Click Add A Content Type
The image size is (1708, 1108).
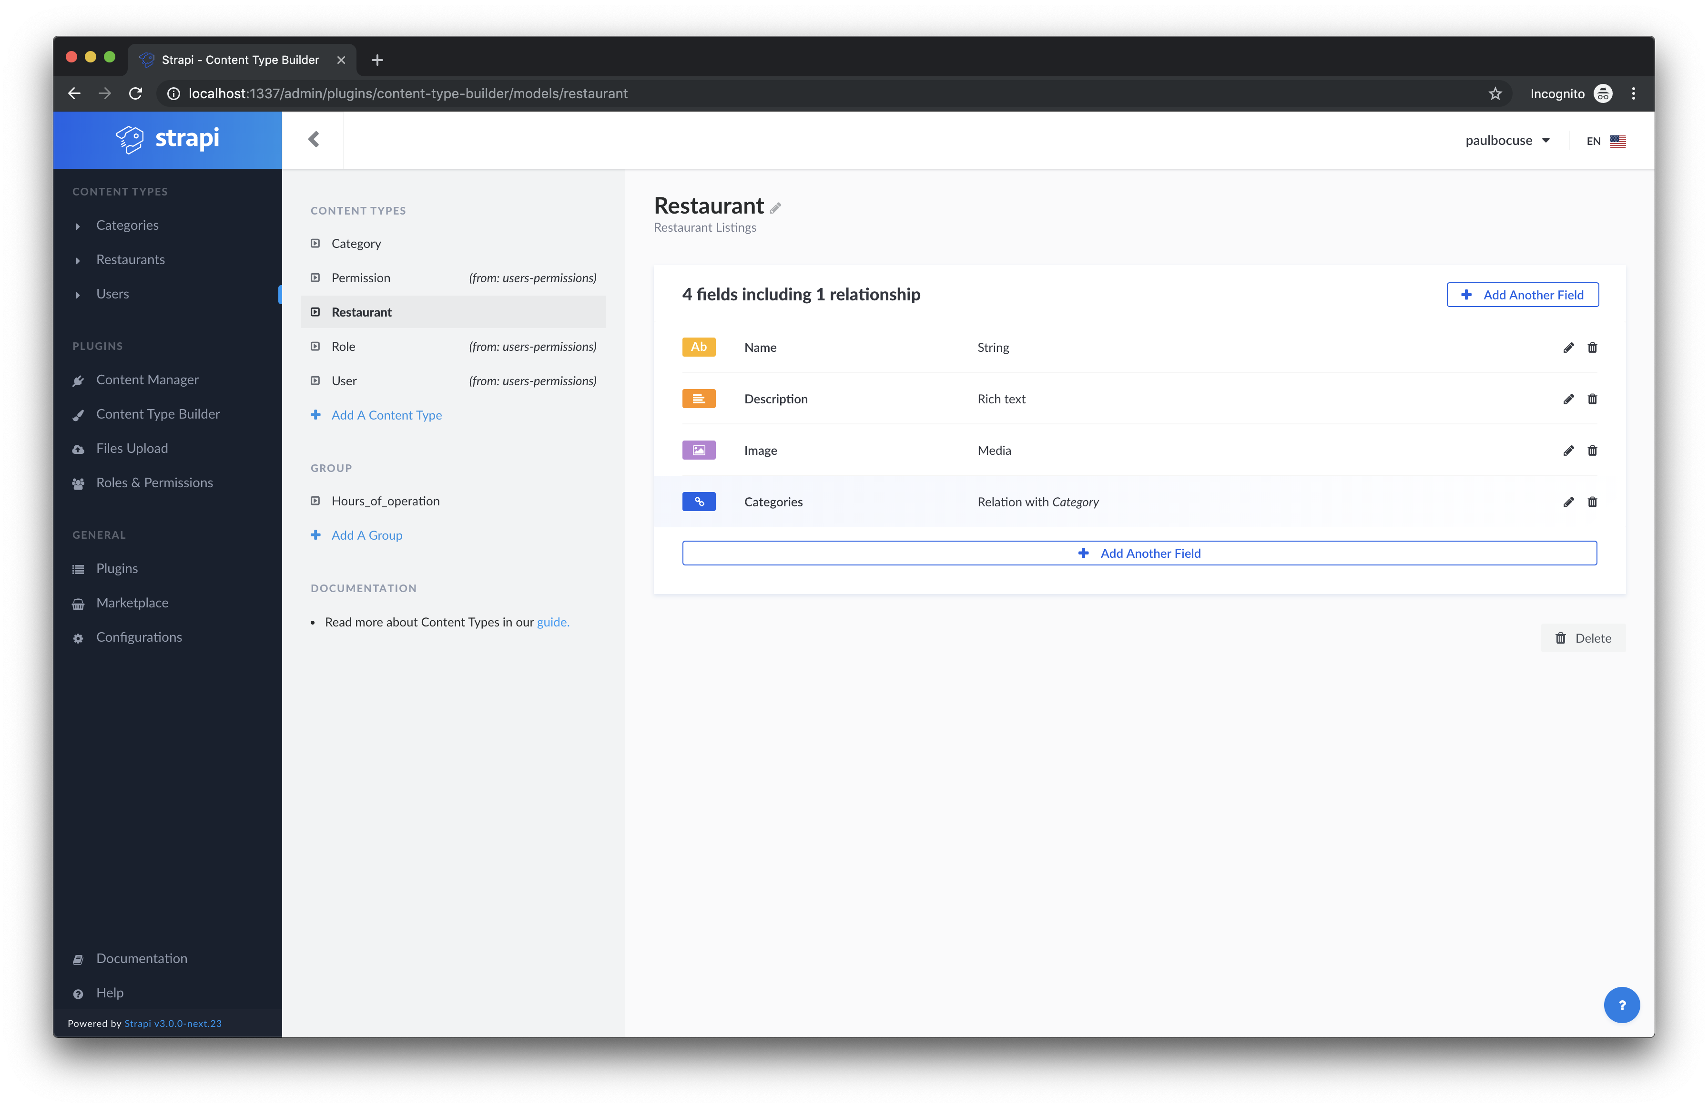[386, 415]
